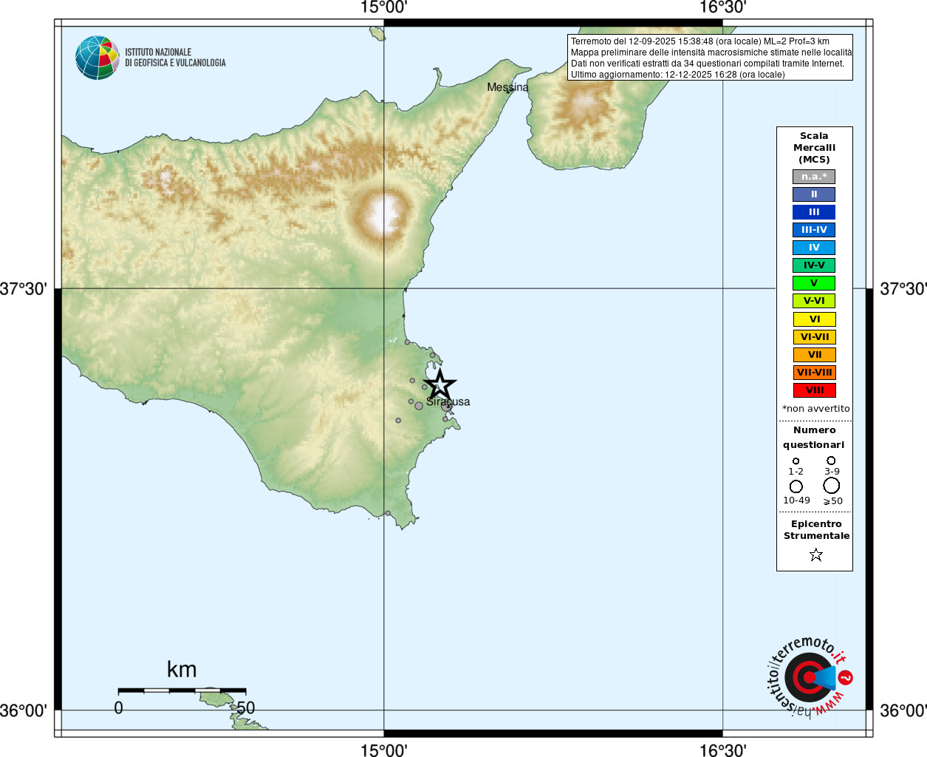
Task: Click the IV-V legend swatch
Action: click(x=814, y=265)
